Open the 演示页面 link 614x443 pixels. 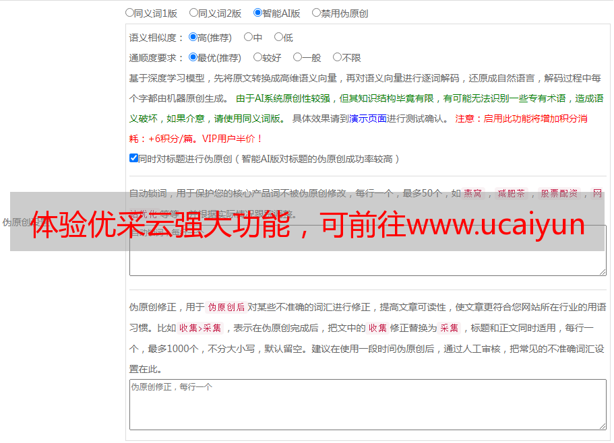click(368, 118)
